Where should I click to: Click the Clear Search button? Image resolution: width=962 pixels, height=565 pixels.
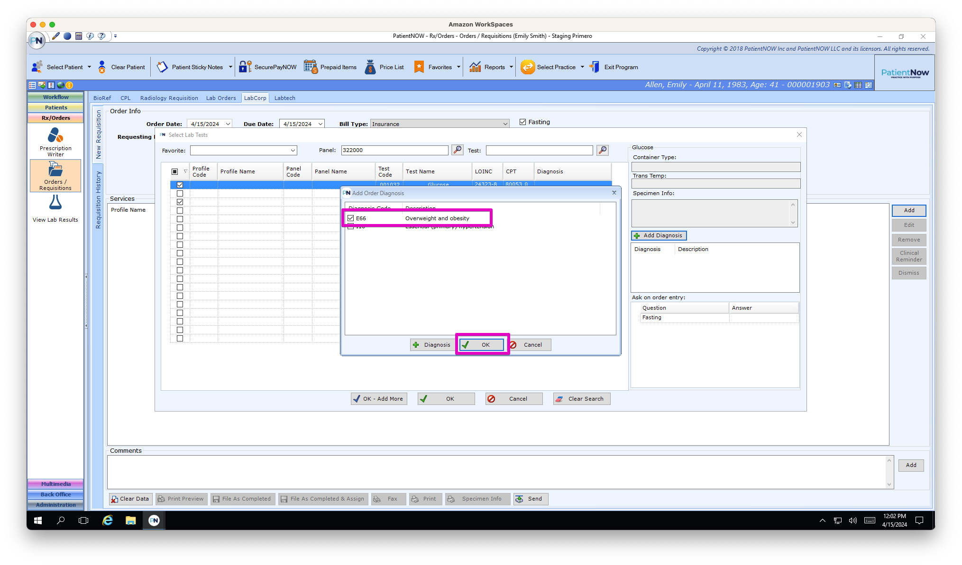[x=581, y=398]
